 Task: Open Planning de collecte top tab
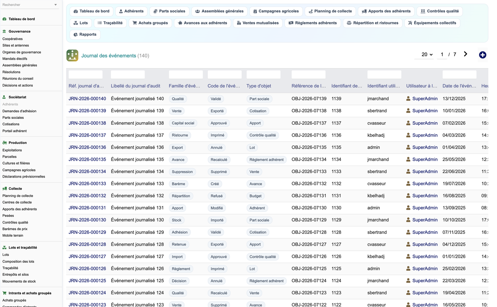coord(330,11)
